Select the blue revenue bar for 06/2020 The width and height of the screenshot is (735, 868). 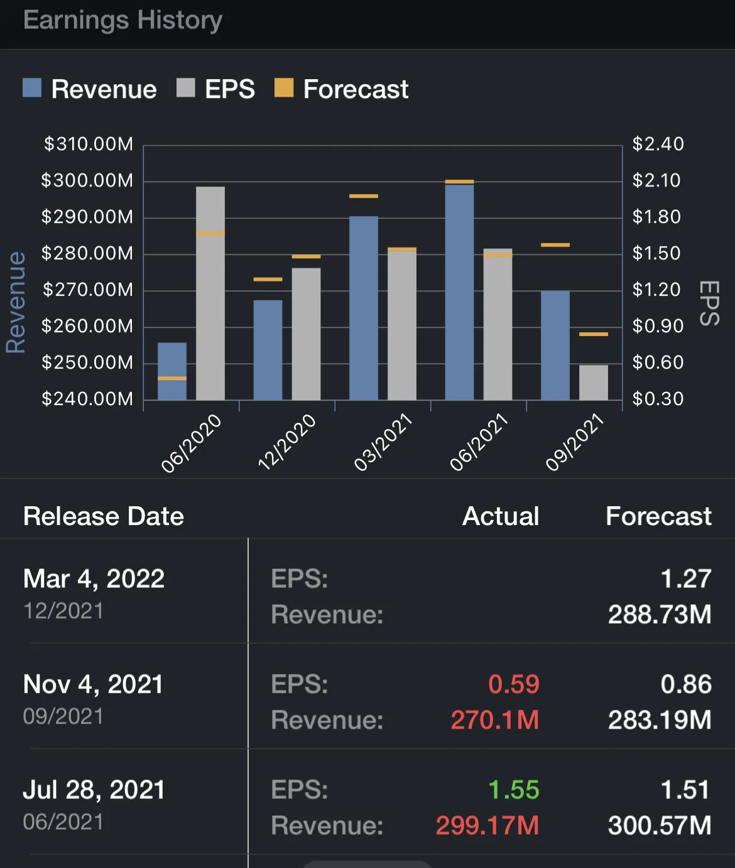pos(172,371)
